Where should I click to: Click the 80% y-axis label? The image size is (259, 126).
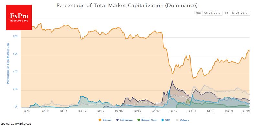(15, 36)
